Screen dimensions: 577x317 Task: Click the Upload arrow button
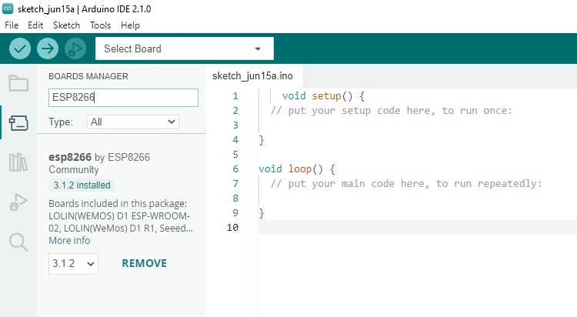[48, 48]
